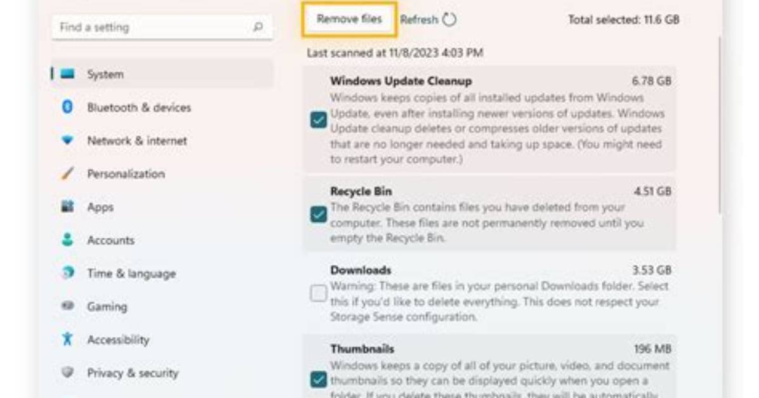Click the 6.78 GB size value
Image resolution: width=759 pixels, height=398 pixels.
click(x=652, y=80)
